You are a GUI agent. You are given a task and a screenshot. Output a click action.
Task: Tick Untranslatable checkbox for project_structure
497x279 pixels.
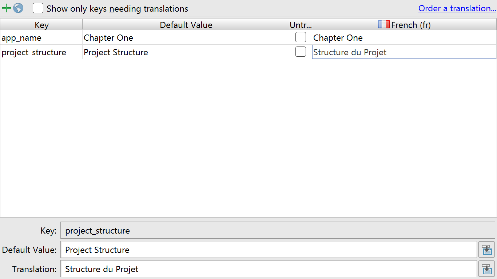pos(301,52)
